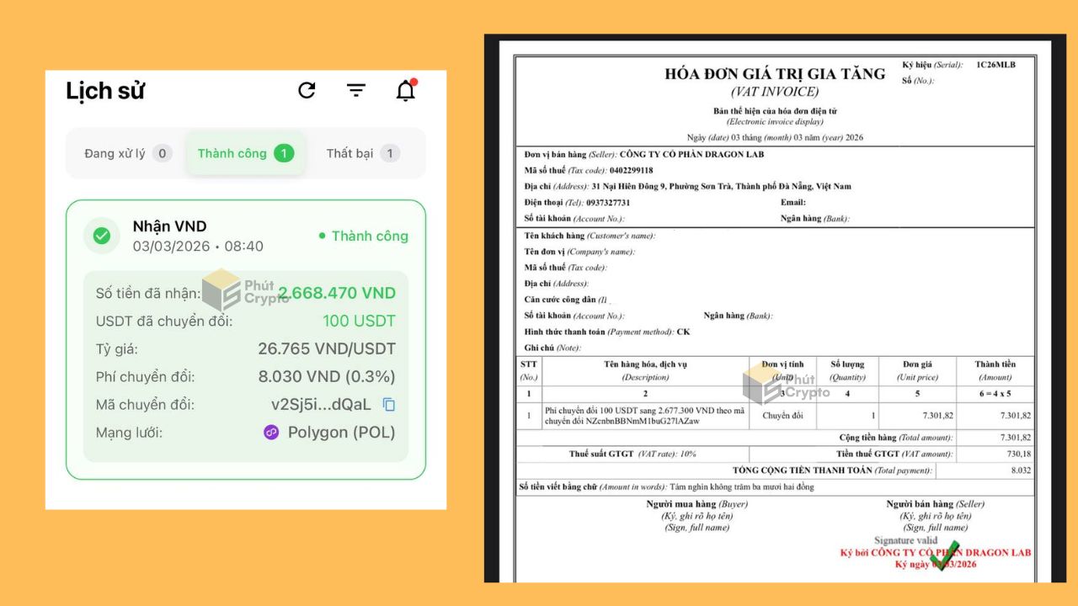
Task: Click the VAT amount 730,18
Action: pos(1017,454)
